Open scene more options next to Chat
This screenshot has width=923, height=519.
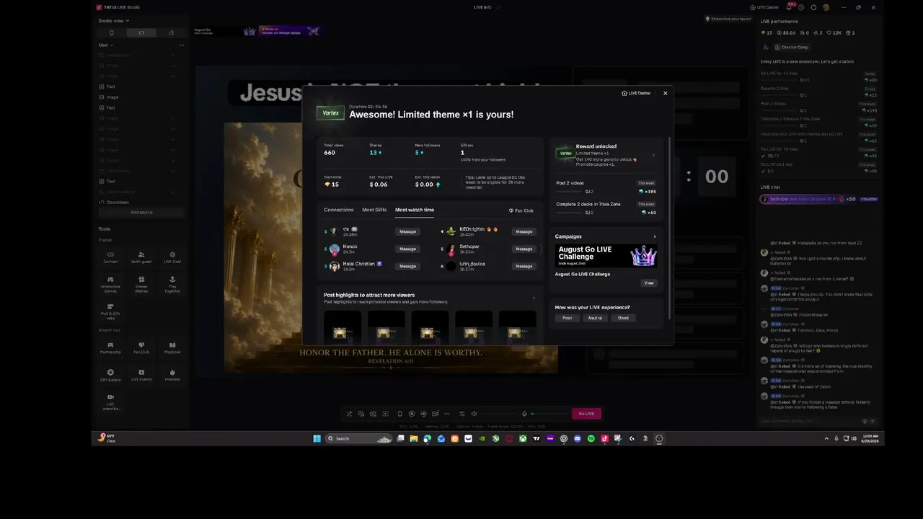(x=182, y=45)
